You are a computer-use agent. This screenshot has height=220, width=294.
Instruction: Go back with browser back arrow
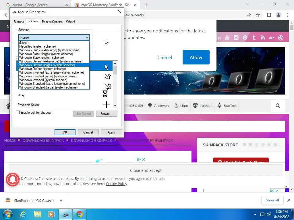(6, 15)
